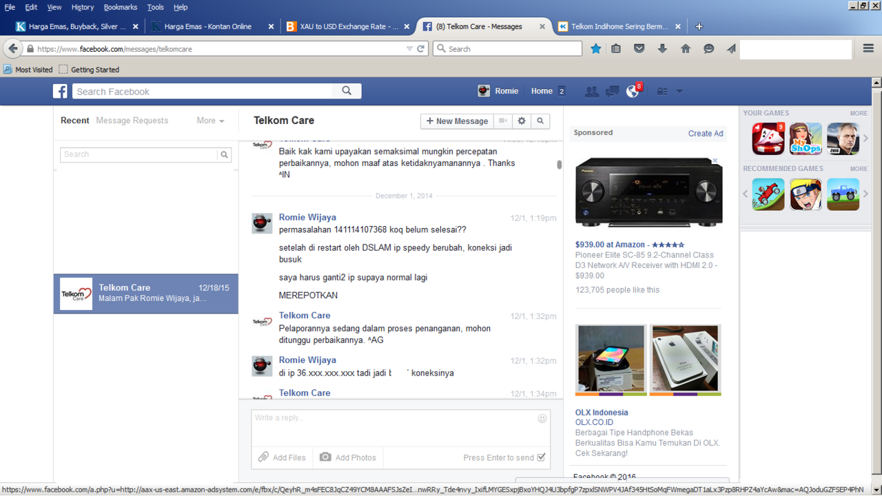The image size is (882, 496).
Task: Open the Tools menu
Action: tap(155, 7)
